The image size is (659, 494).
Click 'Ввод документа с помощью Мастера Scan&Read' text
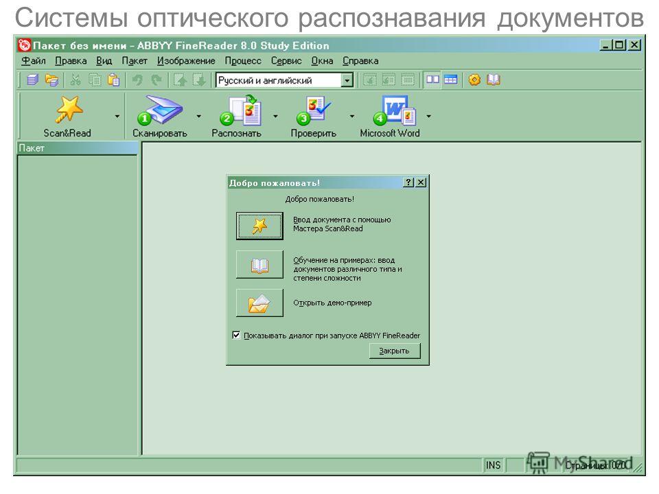click(342, 224)
